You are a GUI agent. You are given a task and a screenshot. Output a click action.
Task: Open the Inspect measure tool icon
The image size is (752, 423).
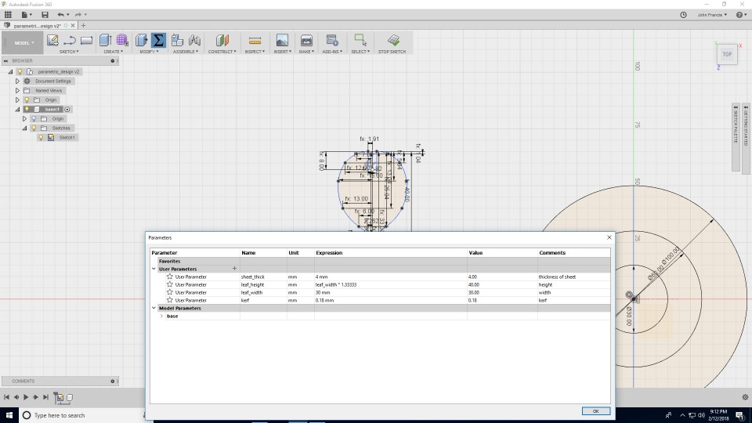254,40
